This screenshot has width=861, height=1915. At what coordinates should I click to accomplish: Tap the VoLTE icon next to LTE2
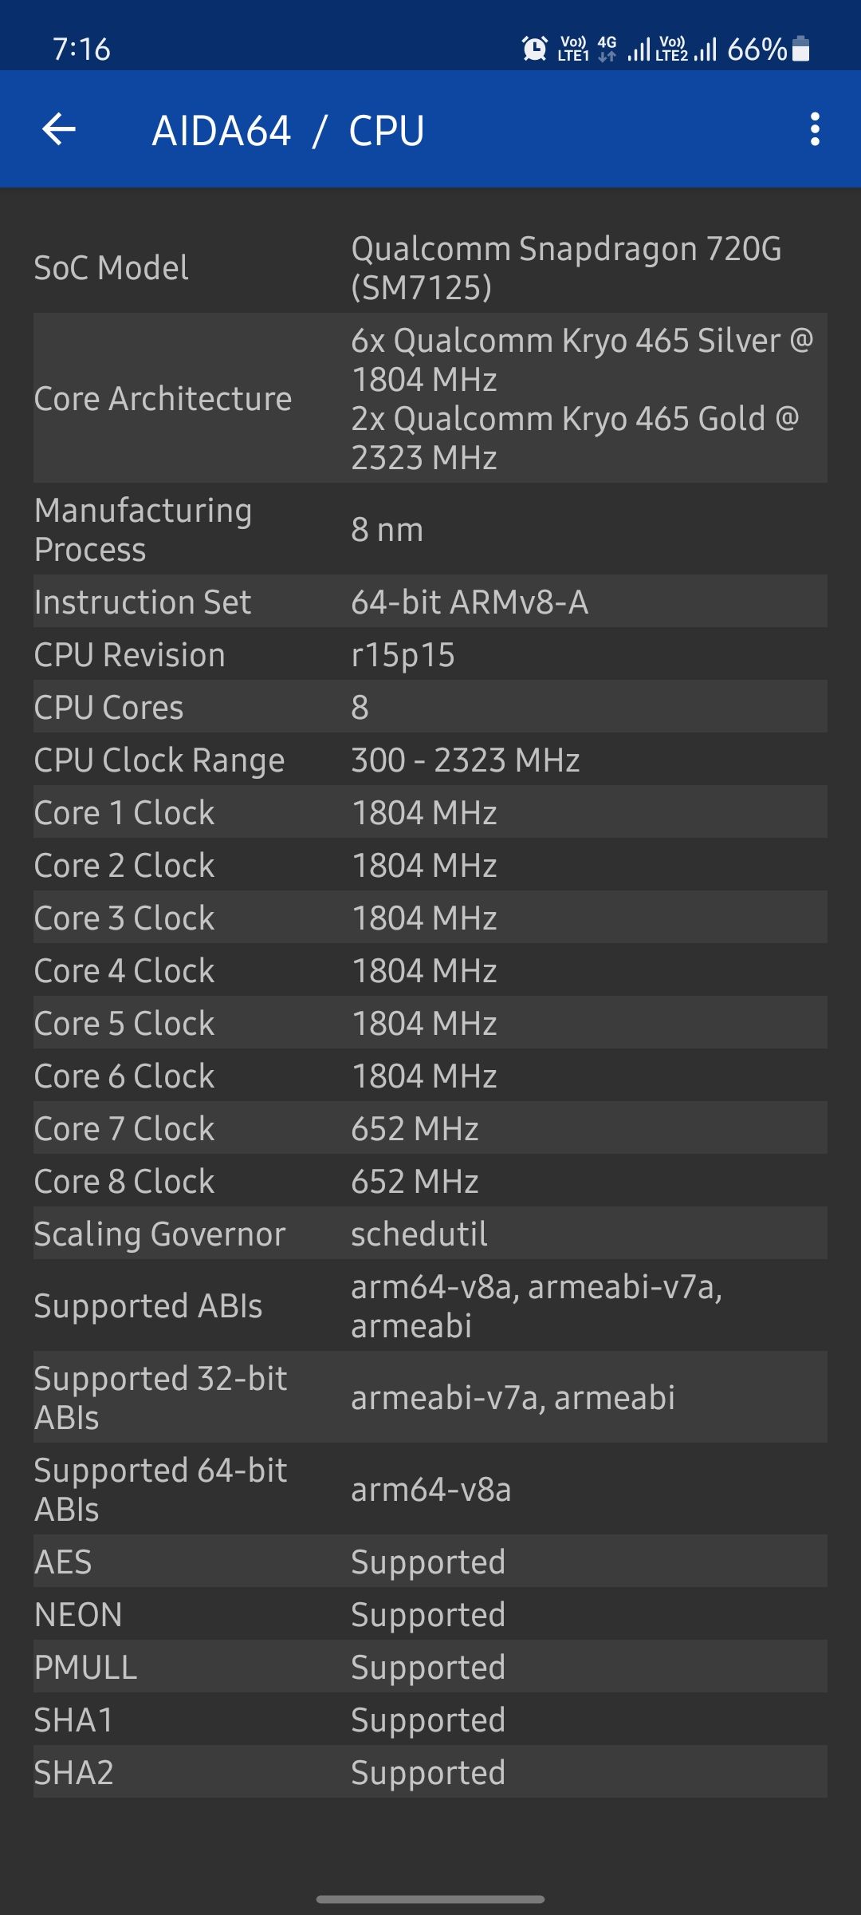[674, 45]
